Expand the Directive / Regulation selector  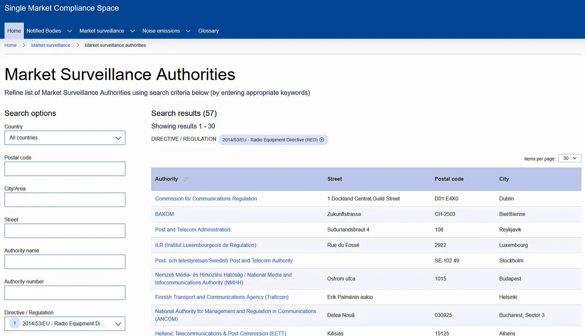[x=118, y=323]
